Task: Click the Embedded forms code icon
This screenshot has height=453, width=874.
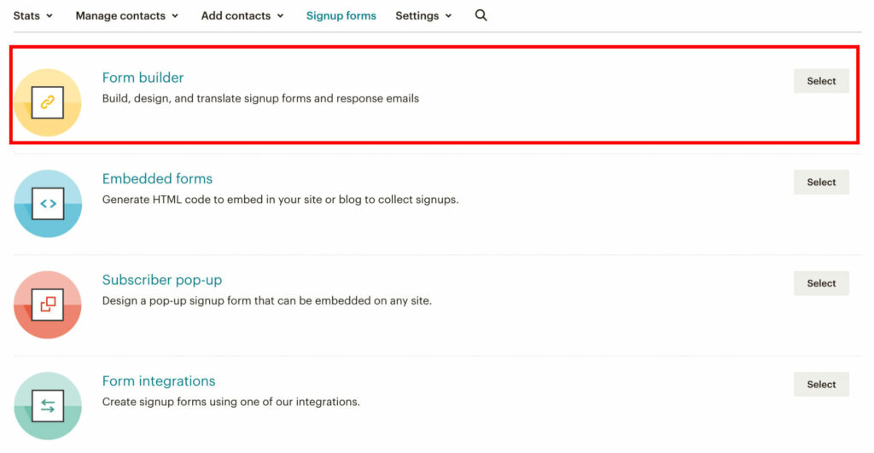Action: (48, 204)
